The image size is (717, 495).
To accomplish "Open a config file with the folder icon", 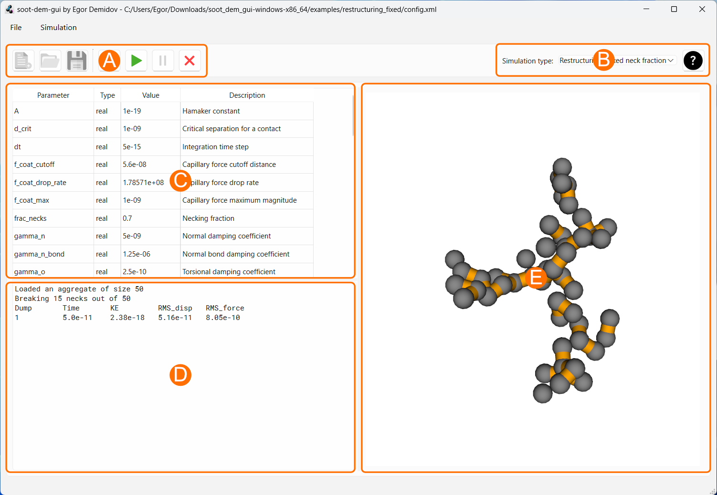I will coord(50,61).
